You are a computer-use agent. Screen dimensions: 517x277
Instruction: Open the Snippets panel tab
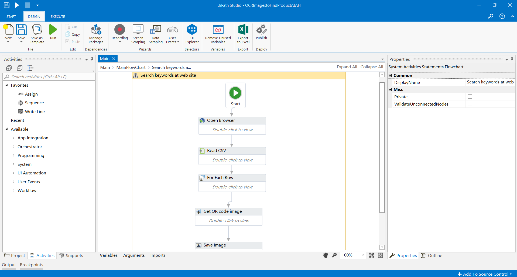71,255
